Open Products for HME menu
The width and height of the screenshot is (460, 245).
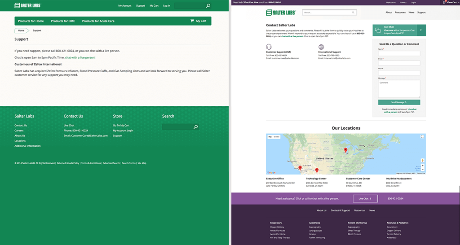pos(63,21)
